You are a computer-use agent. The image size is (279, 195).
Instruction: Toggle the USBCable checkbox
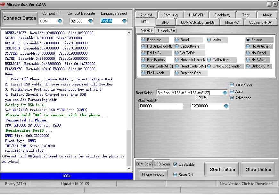pos(175,164)
